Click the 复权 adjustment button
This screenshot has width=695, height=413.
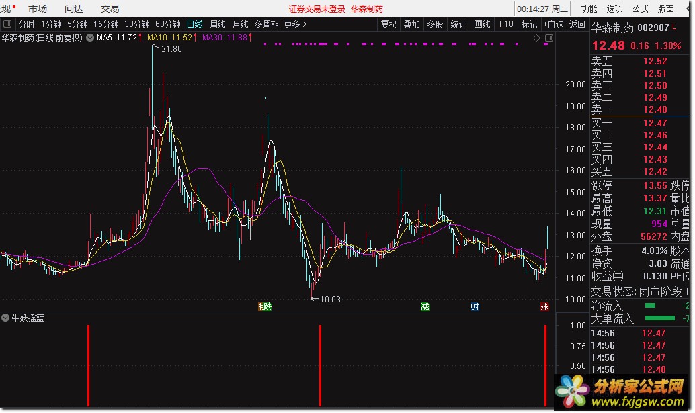[389, 24]
